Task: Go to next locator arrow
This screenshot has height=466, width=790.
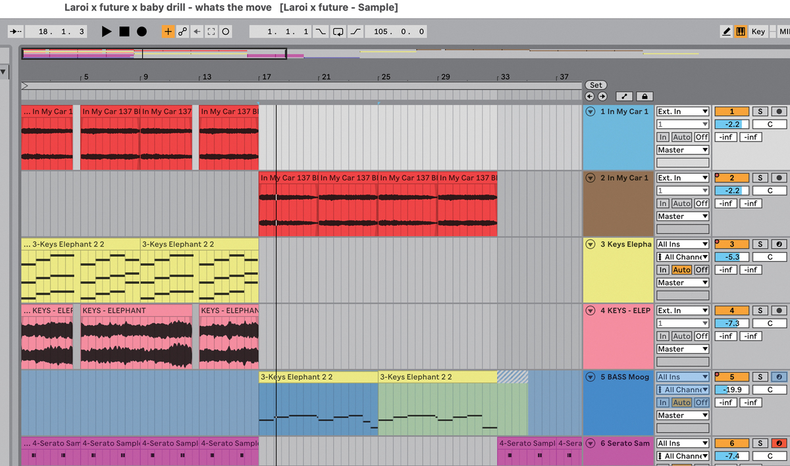Action: tap(602, 96)
